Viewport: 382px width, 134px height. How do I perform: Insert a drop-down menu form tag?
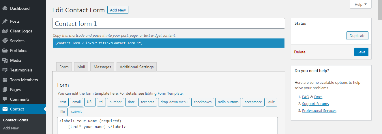174,102
